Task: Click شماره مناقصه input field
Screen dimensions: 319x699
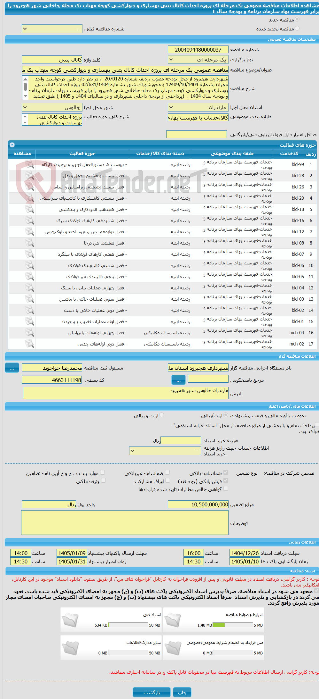Action: click(198, 50)
